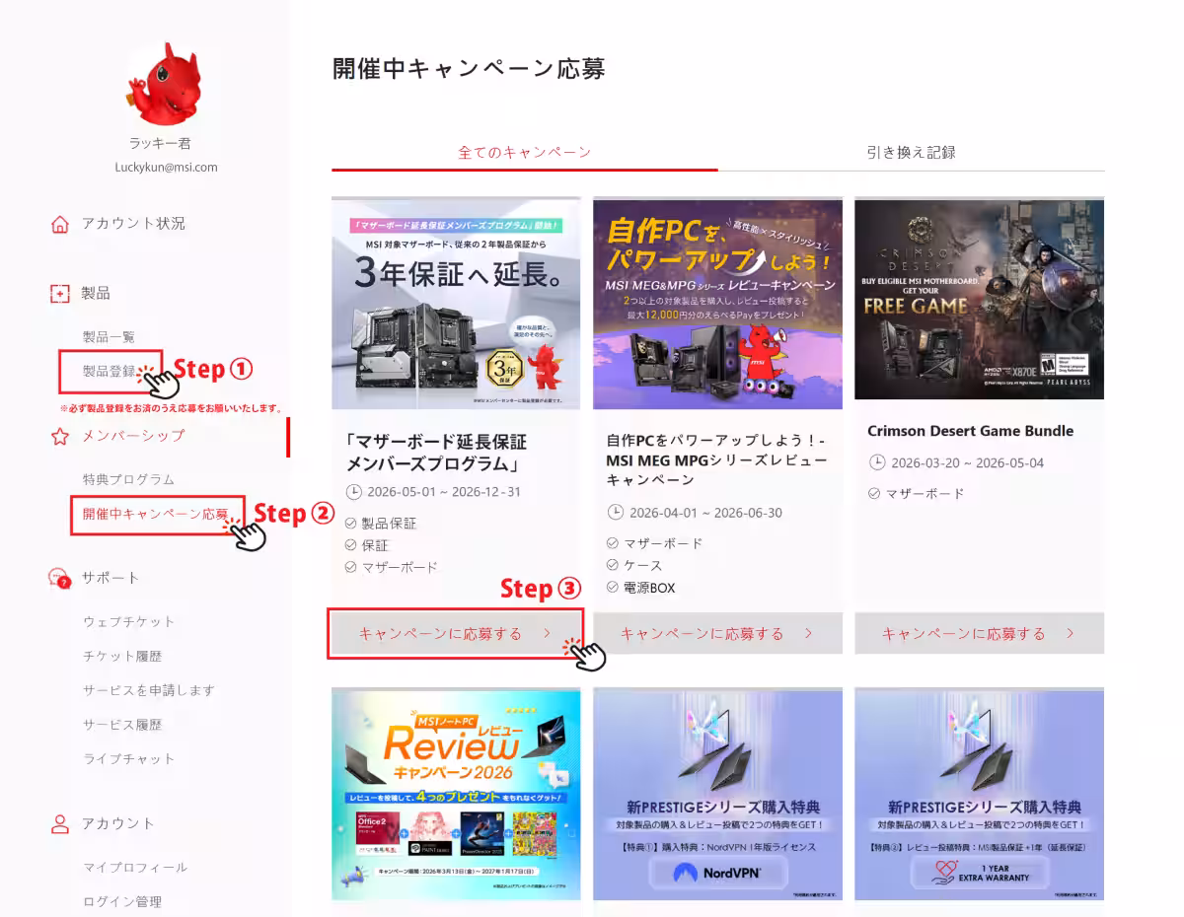Click the clock icon next to 2026-03-20 date range
The height and width of the screenshot is (917, 1184).
coord(877,462)
